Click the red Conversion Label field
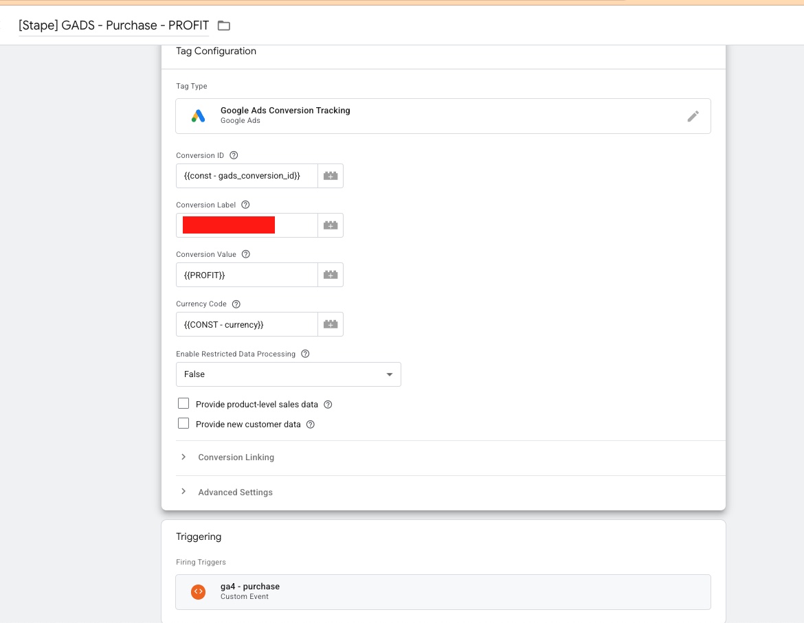 coord(229,225)
